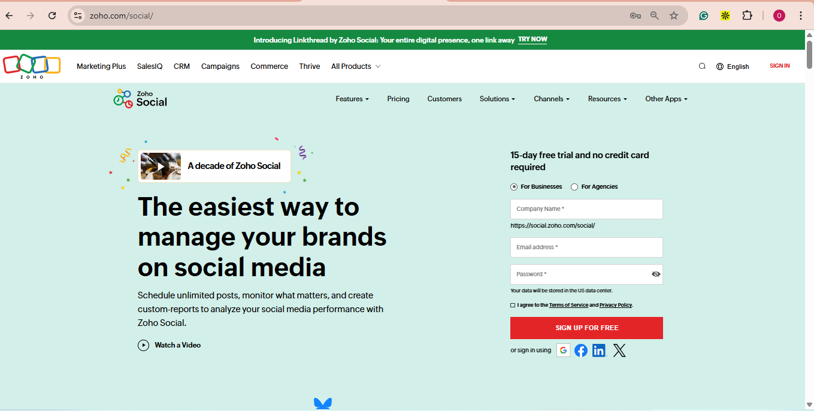
Task: Click the Watch a Video play icon
Action: coord(143,345)
